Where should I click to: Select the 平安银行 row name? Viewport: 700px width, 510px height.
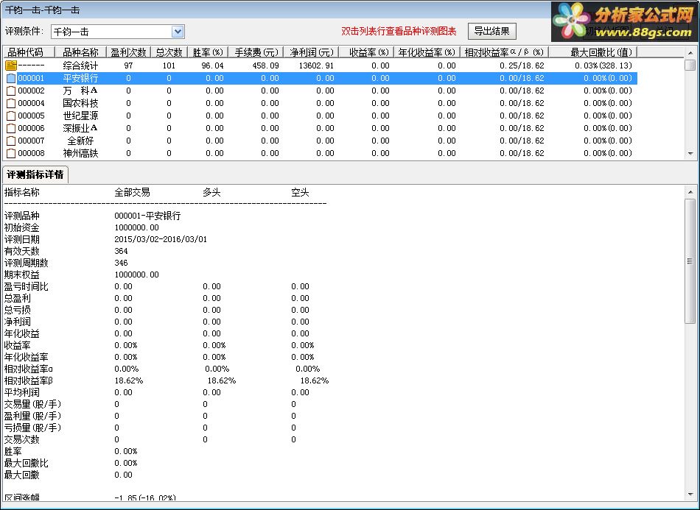point(80,78)
